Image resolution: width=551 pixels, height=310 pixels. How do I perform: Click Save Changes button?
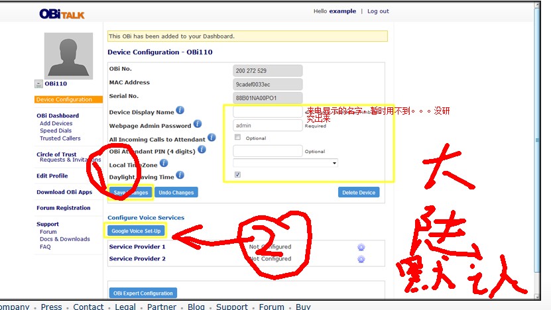click(131, 192)
